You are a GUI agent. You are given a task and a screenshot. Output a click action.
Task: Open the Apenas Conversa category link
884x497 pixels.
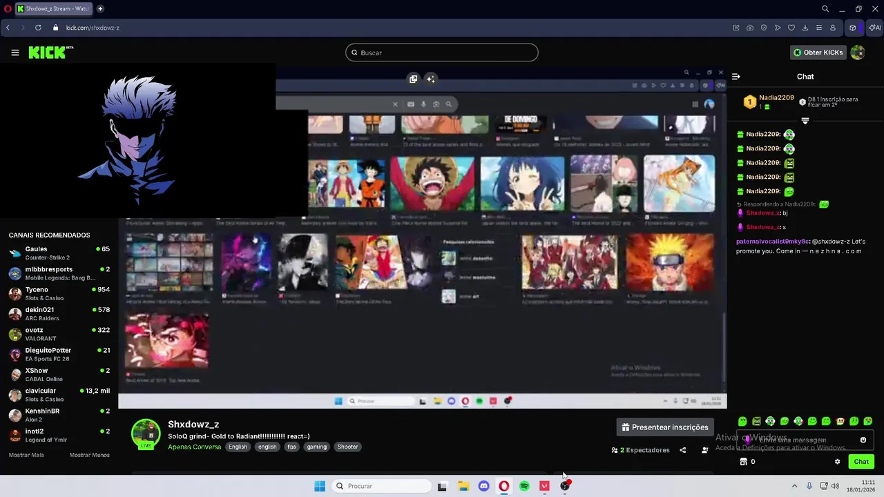(x=195, y=447)
